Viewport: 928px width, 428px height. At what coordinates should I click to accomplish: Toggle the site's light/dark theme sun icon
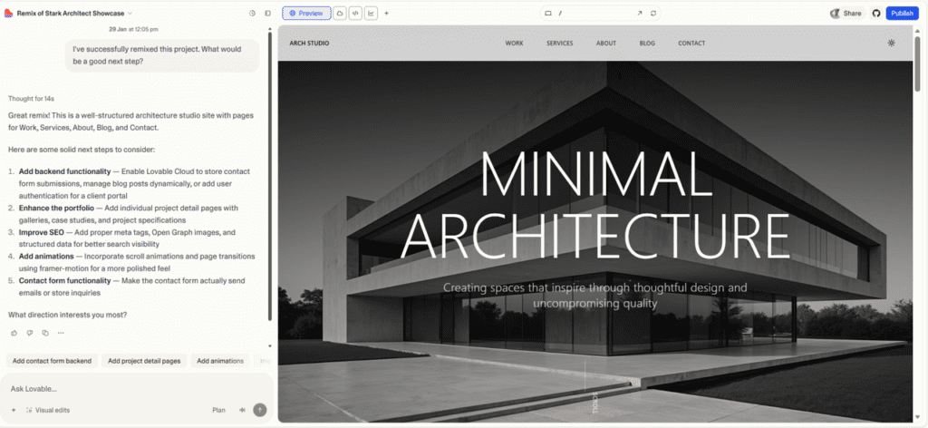click(x=892, y=43)
